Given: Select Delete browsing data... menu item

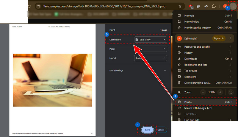Looking at the screenshot, I should pos(205,82).
